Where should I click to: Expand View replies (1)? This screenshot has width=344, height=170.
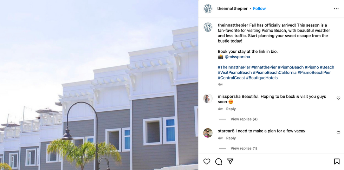[x=244, y=148]
